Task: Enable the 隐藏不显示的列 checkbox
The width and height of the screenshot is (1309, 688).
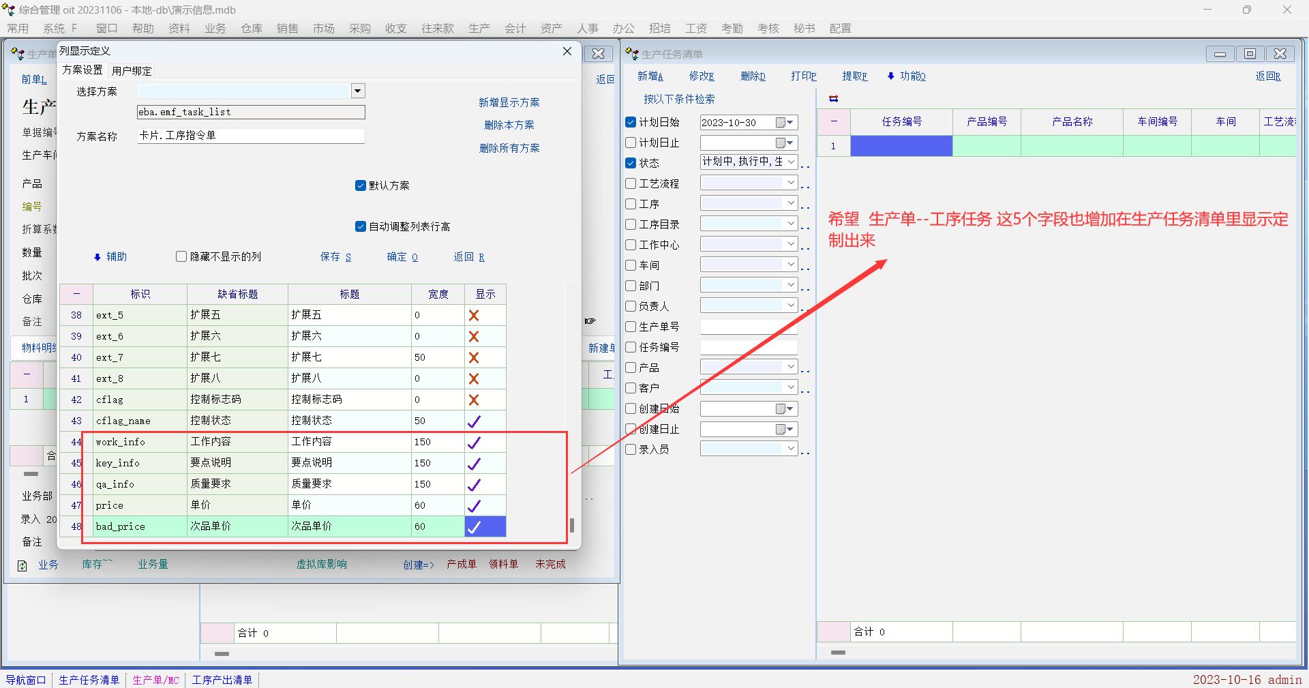Action: pyautogui.click(x=181, y=257)
